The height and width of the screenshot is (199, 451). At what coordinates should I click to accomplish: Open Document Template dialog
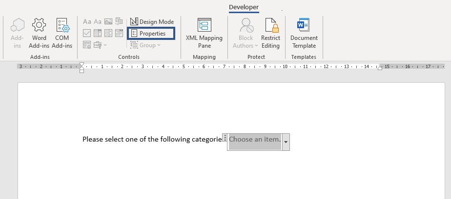point(304,33)
